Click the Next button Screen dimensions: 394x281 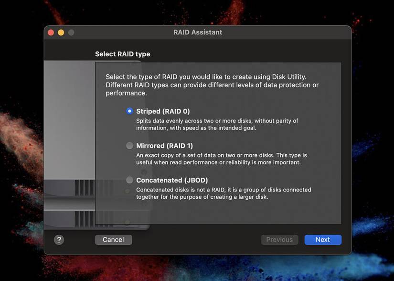(x=323, y=240)
